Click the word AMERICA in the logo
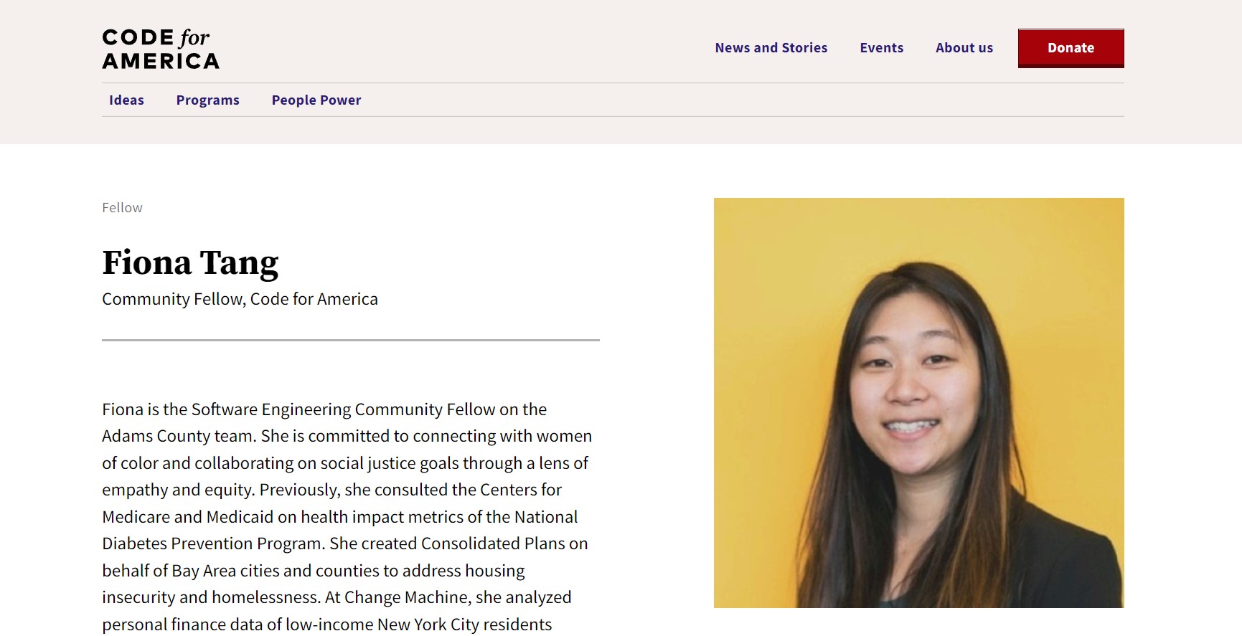The width and height of the screenshot is (1242, 636). tap(161, 61)
